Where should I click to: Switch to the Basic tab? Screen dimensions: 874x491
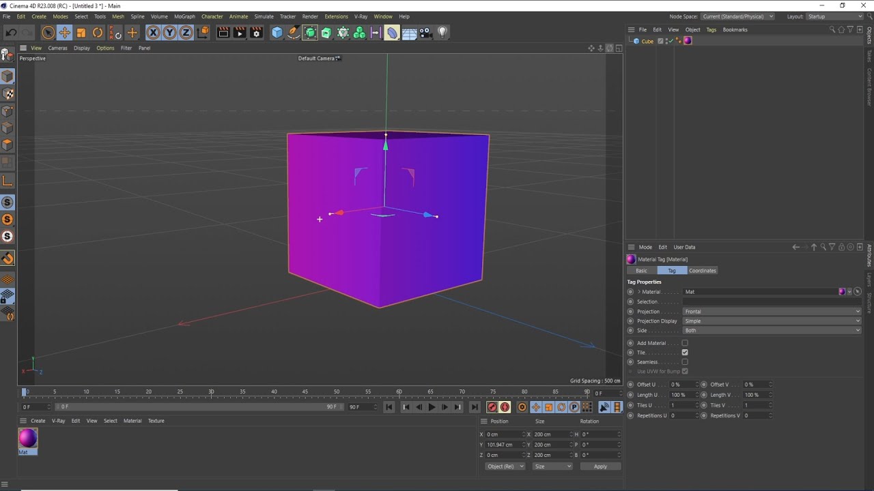pos(641,271)
